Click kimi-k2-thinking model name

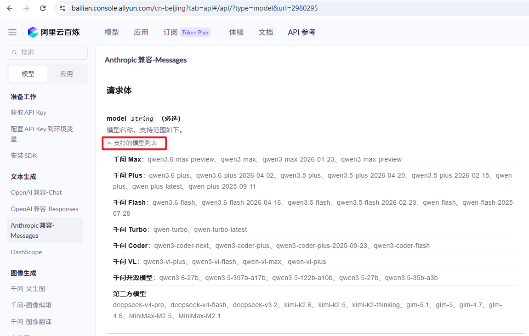pyautogui.click(x=376, y=305)
